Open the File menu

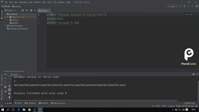click(x=6, y=2)
